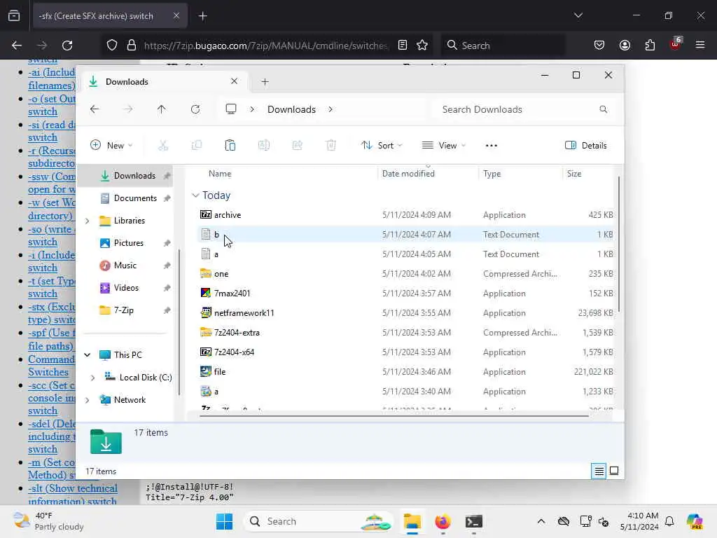Open the See more ellipsis menu
Image resolution: width=717 pixels, height=538 pixels.
(x=491, y=146)
